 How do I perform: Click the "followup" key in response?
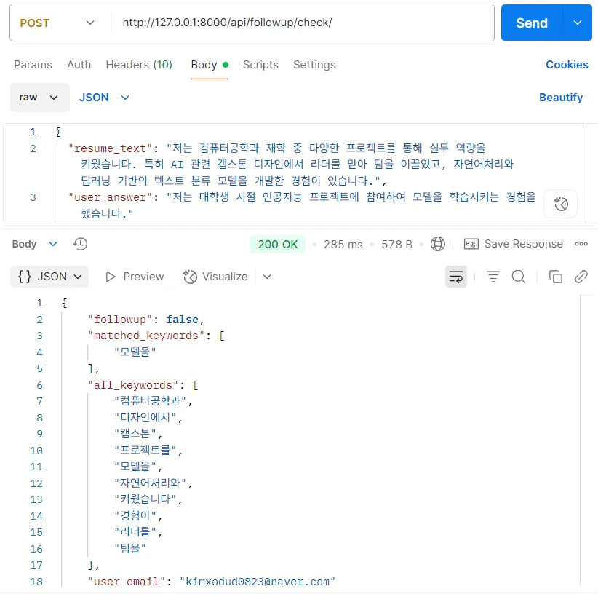click(x=120, y=320)
